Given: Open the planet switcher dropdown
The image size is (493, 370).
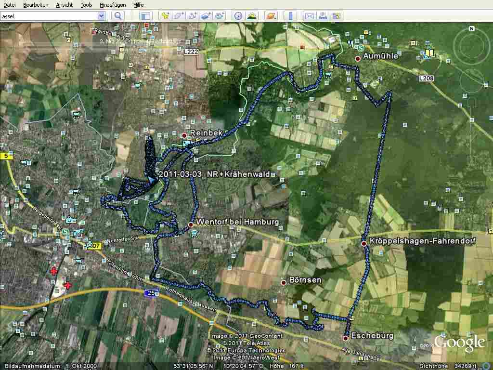Looking at the screenshot, I should (x=272, y=16).
